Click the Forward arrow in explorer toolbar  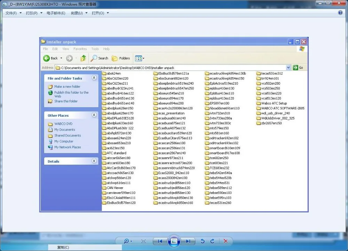pyautogui.click(x=69, y=58)
